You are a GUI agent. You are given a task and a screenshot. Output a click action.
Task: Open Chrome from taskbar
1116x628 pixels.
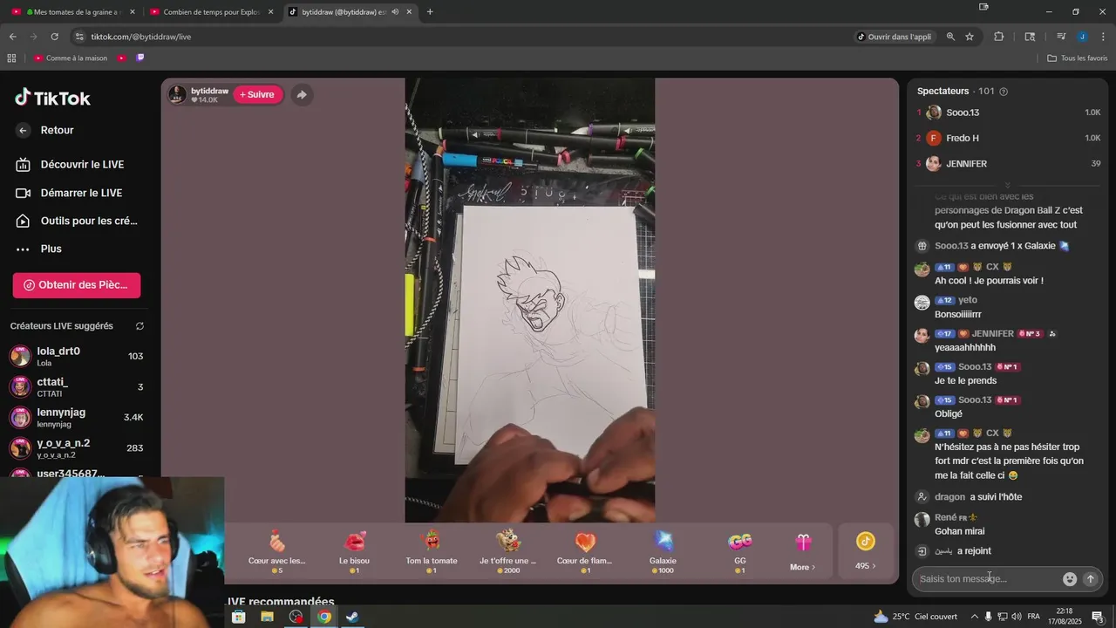324,617
